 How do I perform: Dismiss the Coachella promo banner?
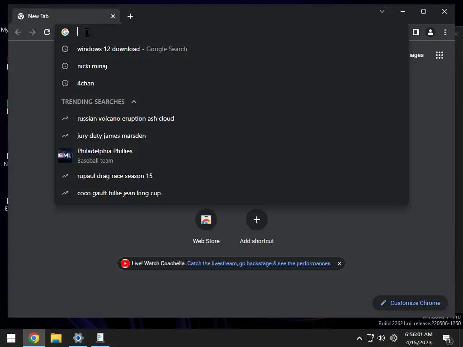[339, 263]
